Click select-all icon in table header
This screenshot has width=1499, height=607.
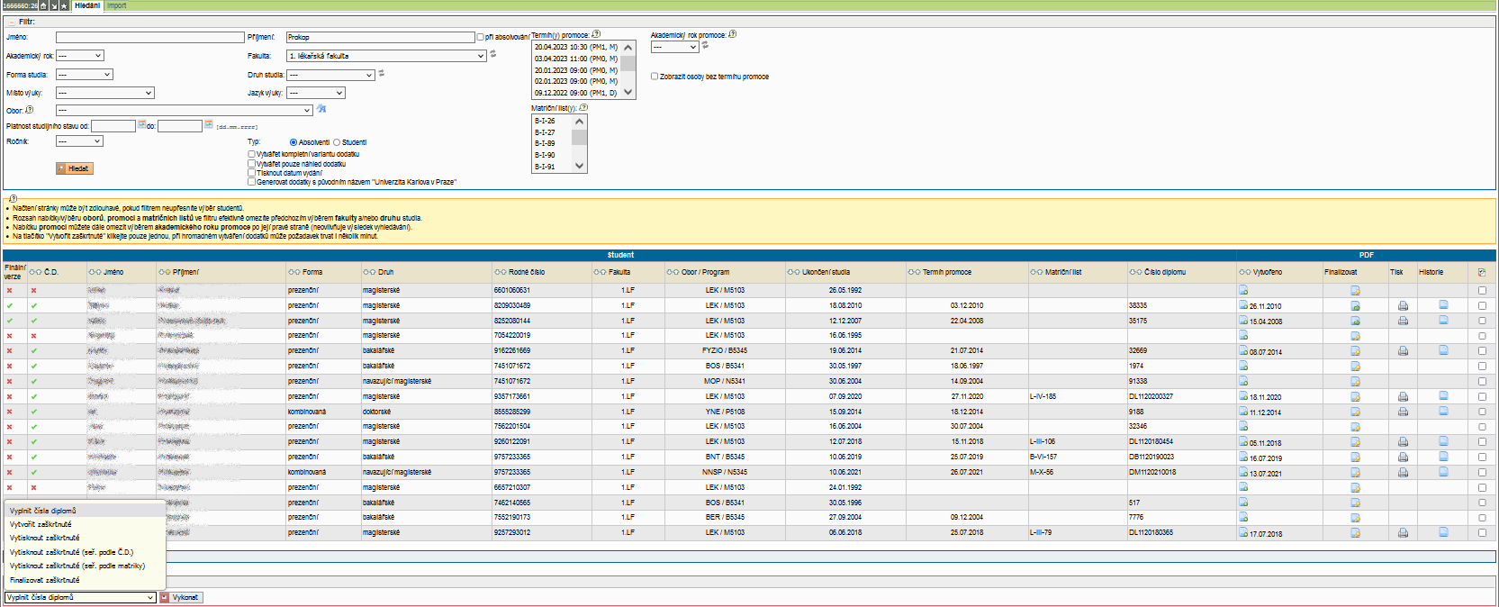pyautogui.click(x=1482, y=272)
